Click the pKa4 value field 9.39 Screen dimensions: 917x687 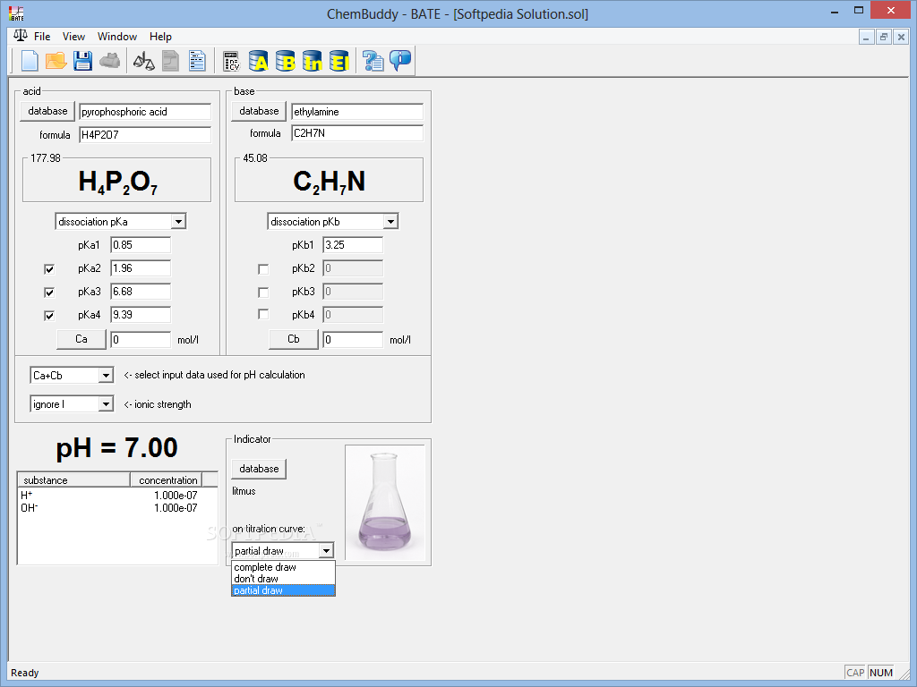point(141,315)
